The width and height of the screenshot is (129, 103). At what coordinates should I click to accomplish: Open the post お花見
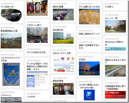point(82,59)
